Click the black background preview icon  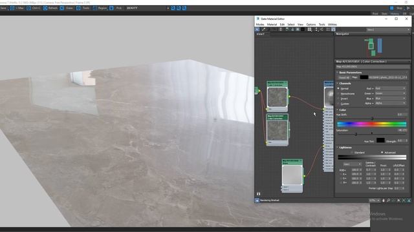click(x=303, y=30)
